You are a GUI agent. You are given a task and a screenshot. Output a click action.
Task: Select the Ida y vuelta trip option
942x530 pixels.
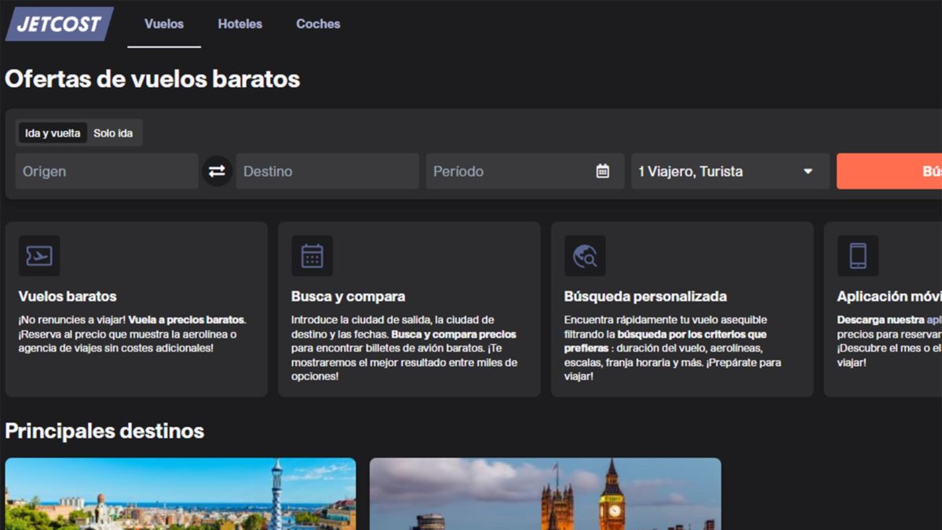point(53,133)
